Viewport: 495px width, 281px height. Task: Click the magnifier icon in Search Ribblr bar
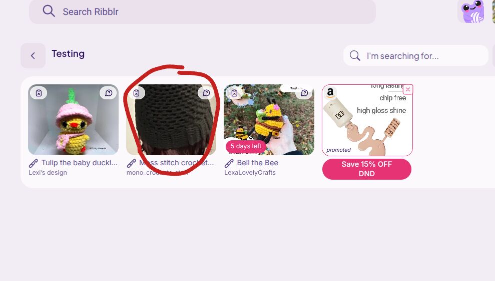(49, 11)
